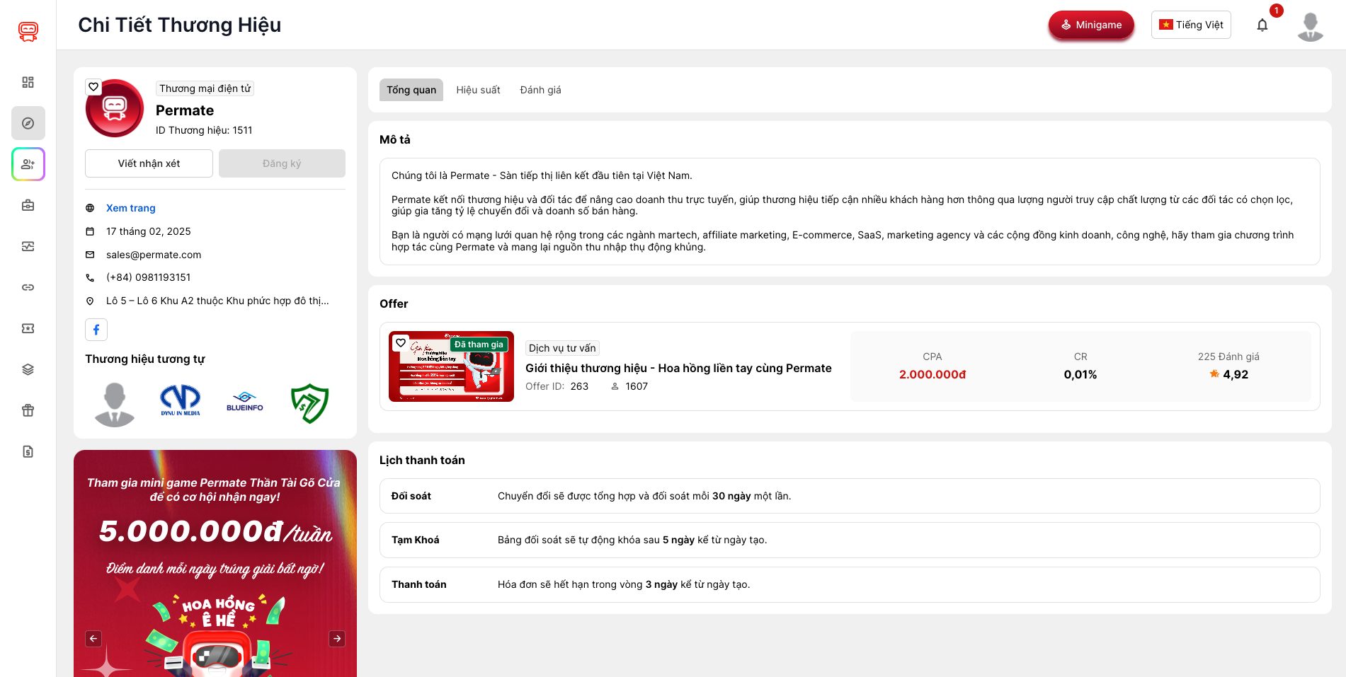This screenshot has width=1346, height=677.
Task: Click the Đã tham gia badge
Action: click(479, 345)
